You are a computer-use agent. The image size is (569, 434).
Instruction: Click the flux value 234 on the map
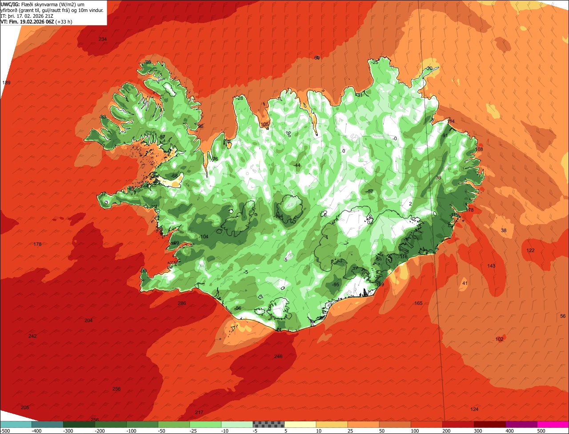point(103,39)
